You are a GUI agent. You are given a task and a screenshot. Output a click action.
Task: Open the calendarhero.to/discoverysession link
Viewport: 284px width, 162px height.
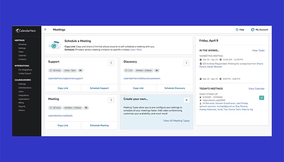142,79
